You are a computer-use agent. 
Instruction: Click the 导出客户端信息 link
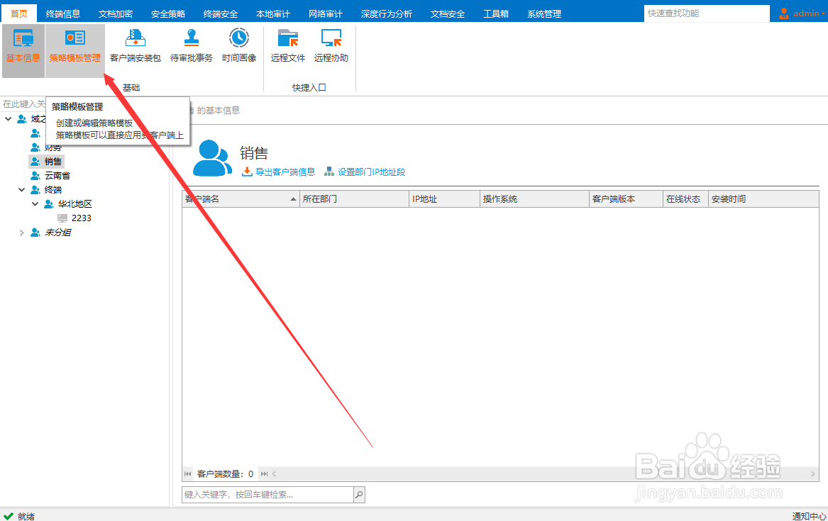(285, 172)
